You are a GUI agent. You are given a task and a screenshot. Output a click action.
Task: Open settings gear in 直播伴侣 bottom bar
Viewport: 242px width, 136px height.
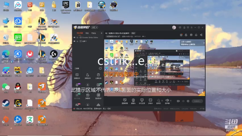[188, 101]
